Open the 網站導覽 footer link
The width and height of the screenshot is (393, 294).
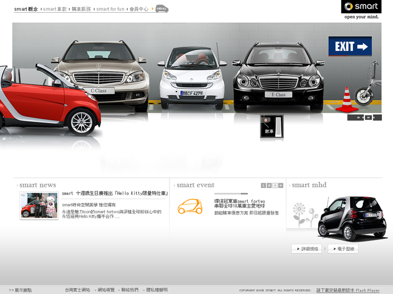pos(106,290)
